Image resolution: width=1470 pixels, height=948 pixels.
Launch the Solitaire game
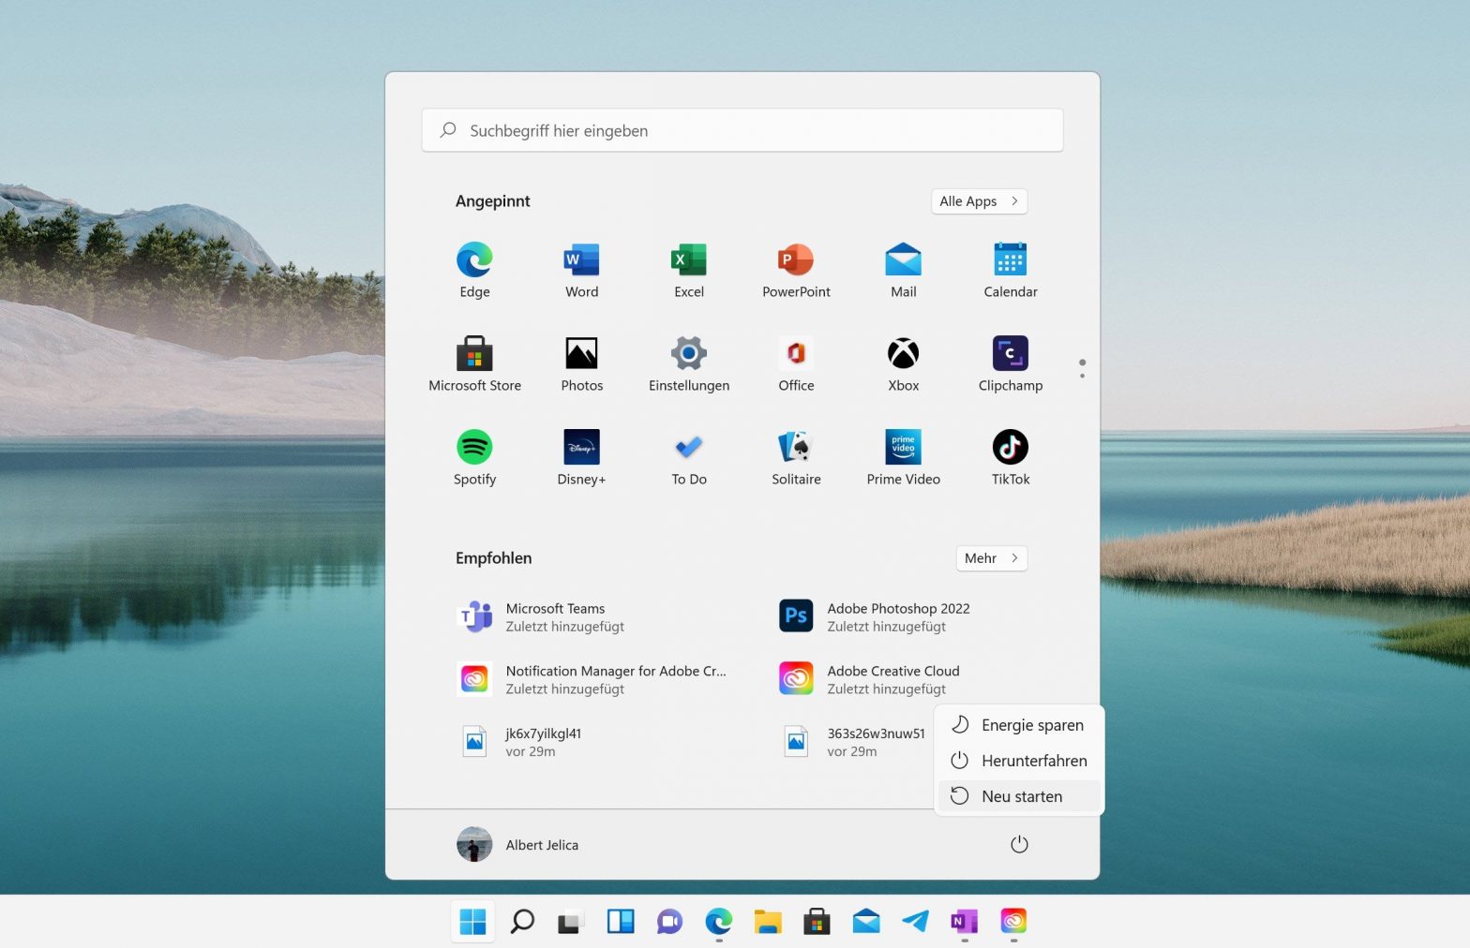(x=796, y=457)
